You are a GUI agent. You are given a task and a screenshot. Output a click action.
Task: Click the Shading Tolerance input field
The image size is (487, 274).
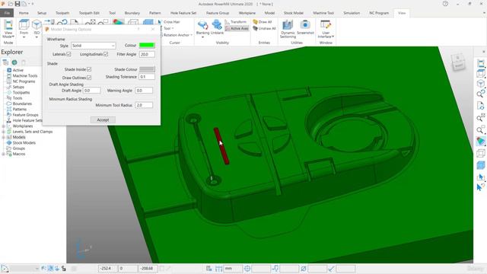point(147,76)
